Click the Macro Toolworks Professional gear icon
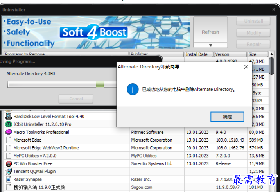This screenshot has width=280, height=192. pos(9,132)
